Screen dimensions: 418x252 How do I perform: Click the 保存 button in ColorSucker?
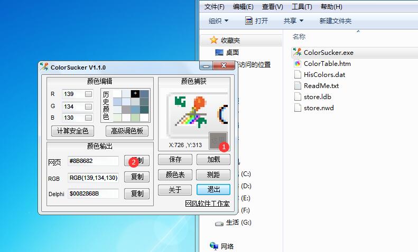(175, 160)
